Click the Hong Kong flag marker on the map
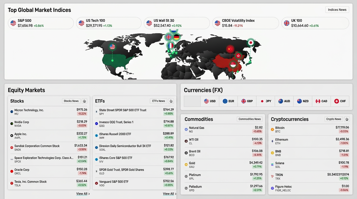 pos(238,55)
